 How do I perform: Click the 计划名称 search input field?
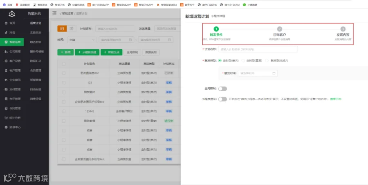115,29
